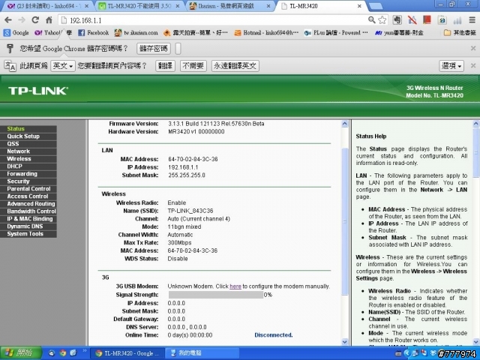Viewport: 480px width, 360px height.
Task: Open the PLus forum bookmark
Action: (336, 33)
